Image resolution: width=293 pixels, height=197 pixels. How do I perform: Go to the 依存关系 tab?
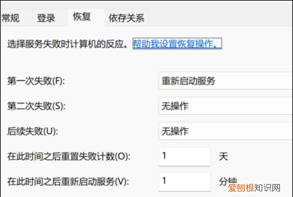tap(126, 18)
